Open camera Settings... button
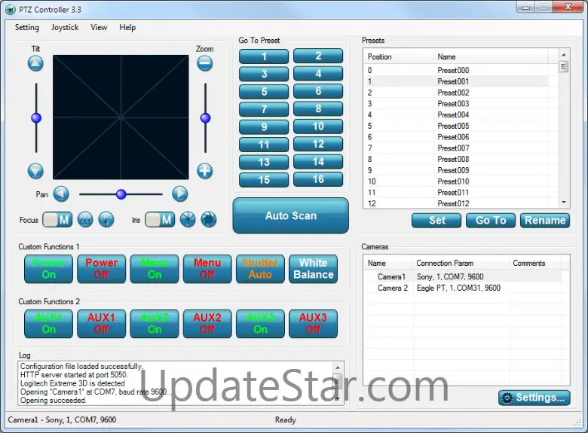Screen dimensions: 588x433 [534, 398]
